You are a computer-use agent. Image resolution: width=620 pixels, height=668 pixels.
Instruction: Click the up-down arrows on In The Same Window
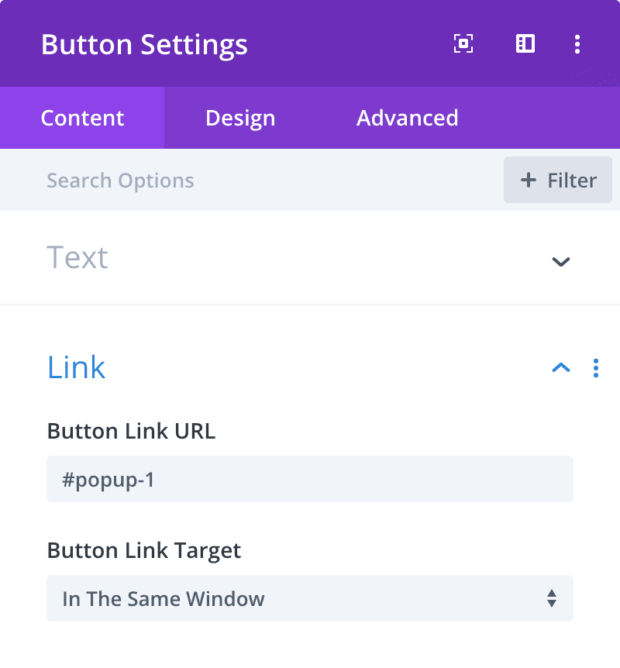coord(552,598)
